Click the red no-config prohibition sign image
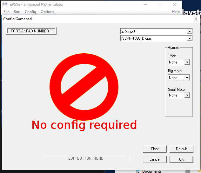Image resolution: width=201 pixels, height=173 pixels. point(84,87)
